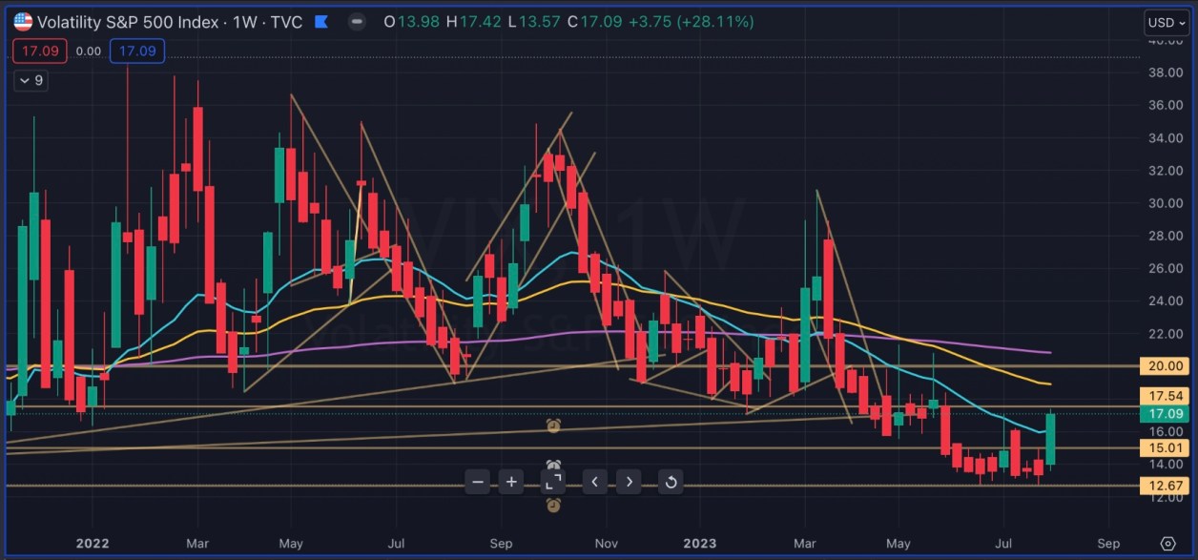The width and height of the screenshot is (1198, 560).
Task: Open the USD currency dropdown
Action: 1167,23
